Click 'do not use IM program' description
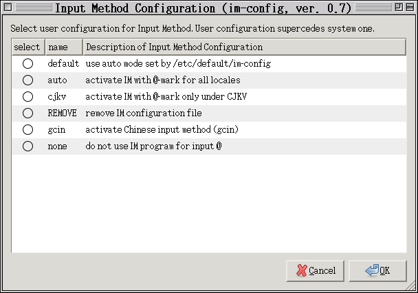Image resolution: width=418 pixels, height=293 pixels. tap(153, 146)
